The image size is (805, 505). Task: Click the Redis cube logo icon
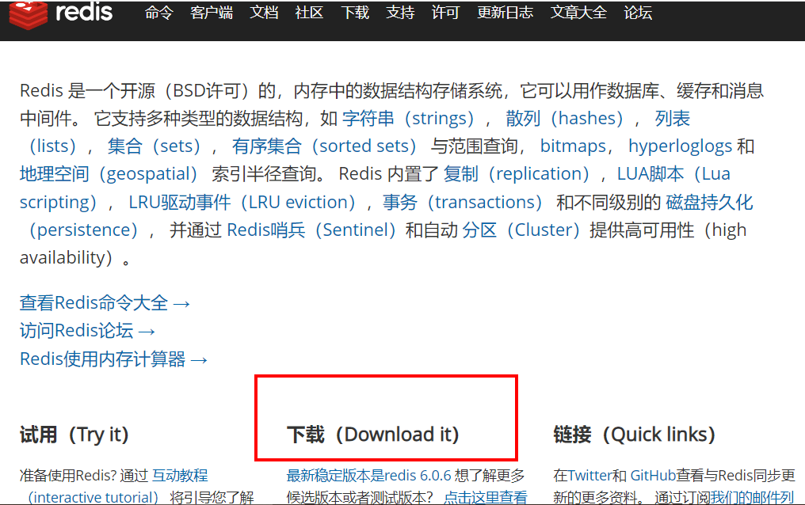coord(29,14)
